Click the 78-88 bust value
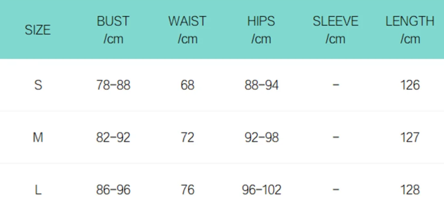Viewport: 444px width, 214px height. (113, 85)
